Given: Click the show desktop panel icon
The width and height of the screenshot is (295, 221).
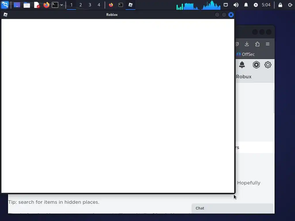Looking at the screenshot, I should click(x=17, y=5).
